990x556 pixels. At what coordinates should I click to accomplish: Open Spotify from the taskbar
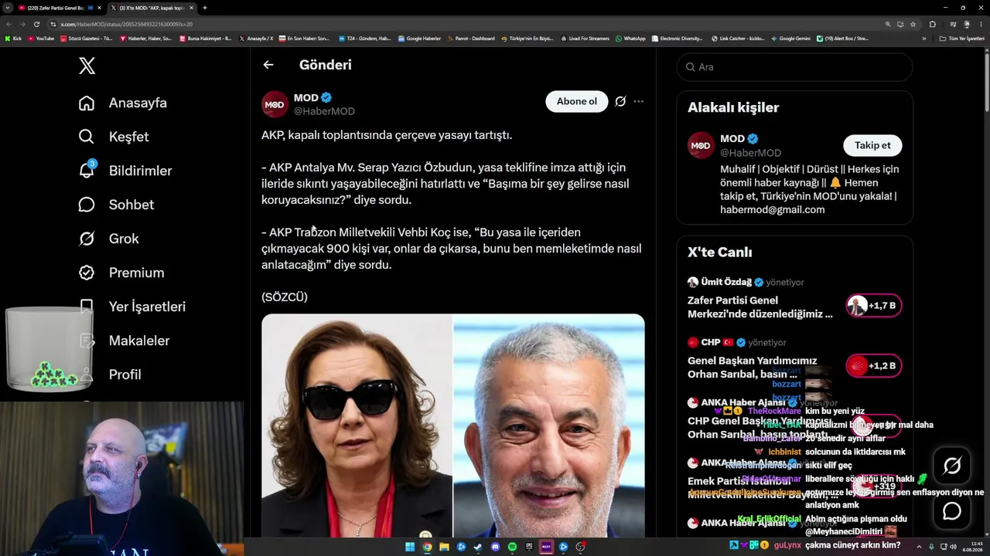click(x=512, y=547)
